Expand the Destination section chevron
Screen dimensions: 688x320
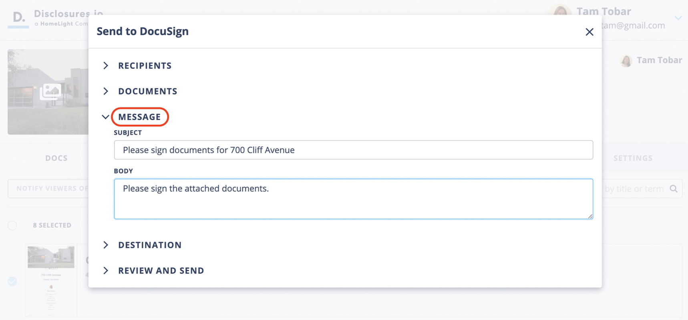tap(106, 245)
